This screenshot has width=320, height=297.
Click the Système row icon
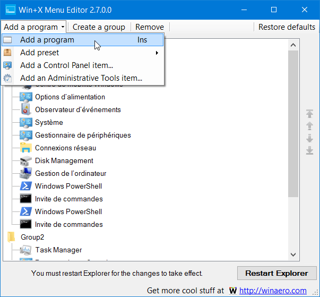click(25, 123)
